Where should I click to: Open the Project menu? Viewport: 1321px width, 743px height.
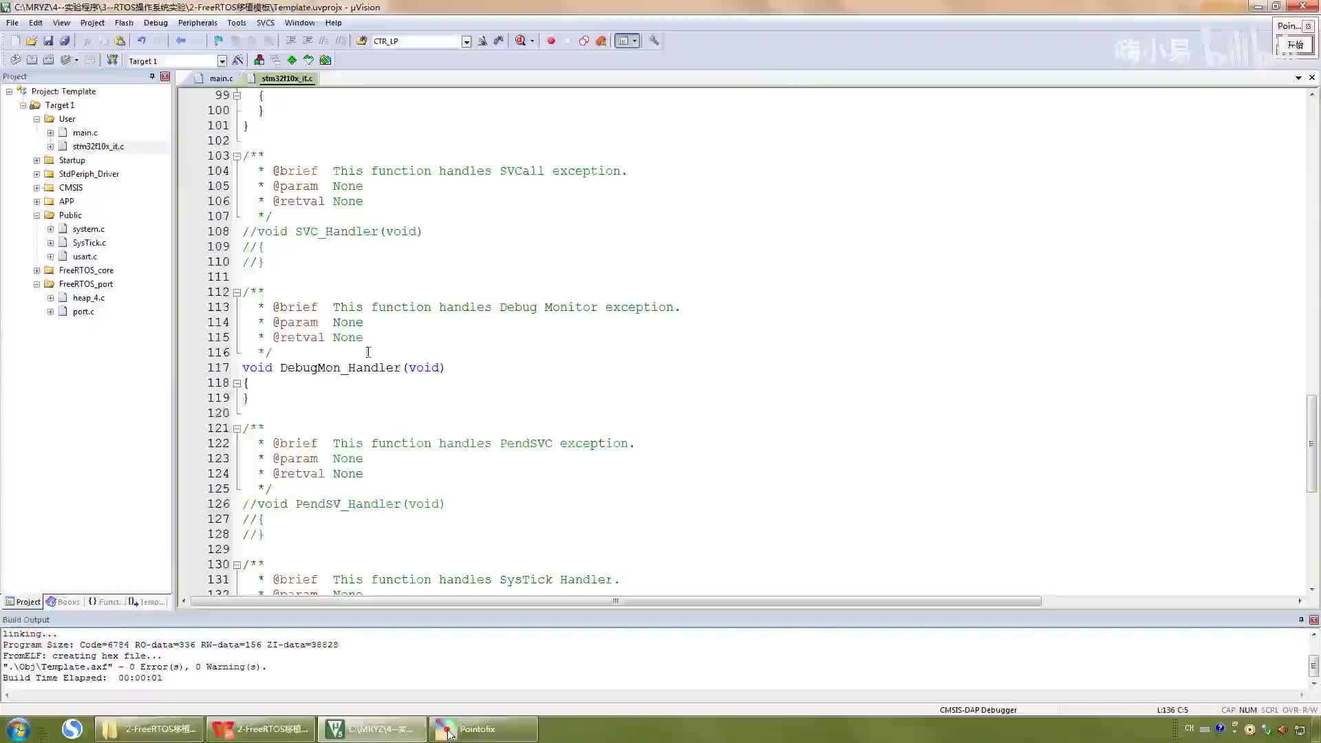tap(92, 23)
